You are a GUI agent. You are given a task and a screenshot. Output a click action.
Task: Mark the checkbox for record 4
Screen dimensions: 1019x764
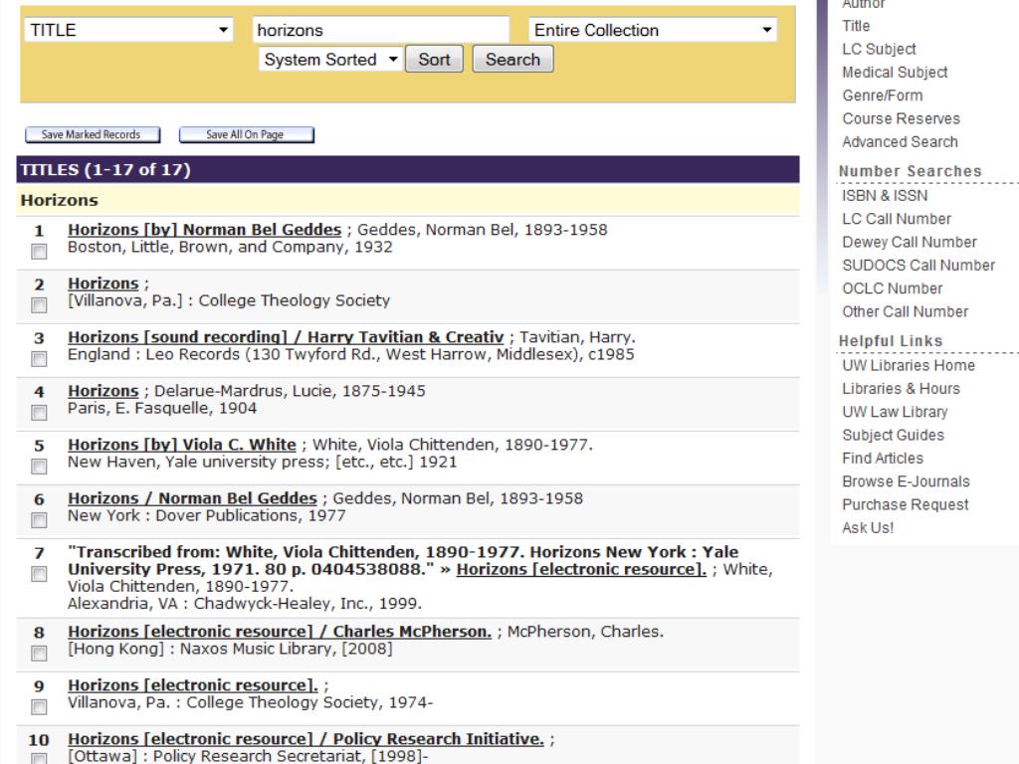tap(39, 413)
